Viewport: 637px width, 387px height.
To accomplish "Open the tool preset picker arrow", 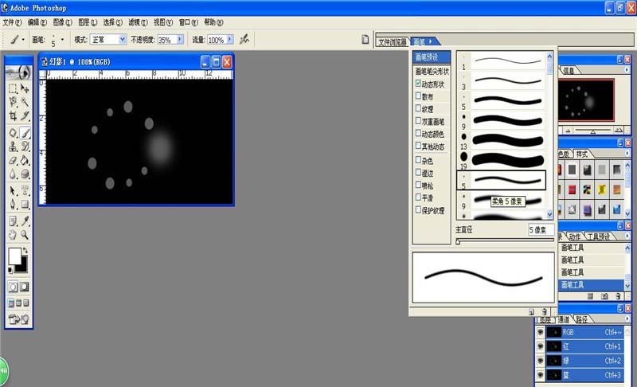I will [23, 39].
